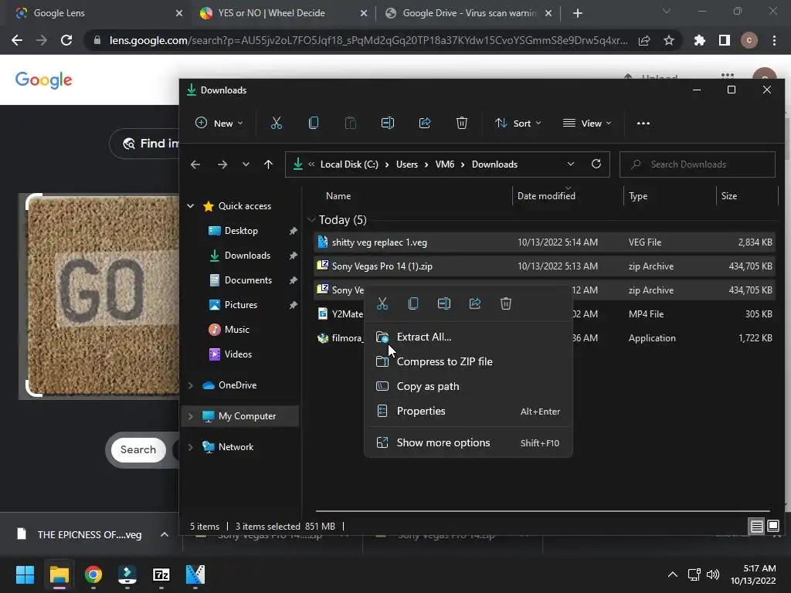Screen dimensions: 791x593
Task: Open the See more (three dots) menu
Action: coord(643,123)
